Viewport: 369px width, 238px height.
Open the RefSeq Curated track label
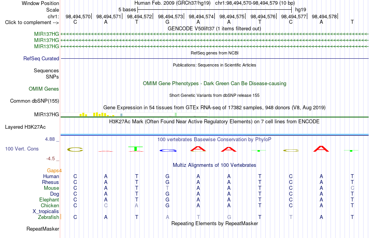(41, 58)
